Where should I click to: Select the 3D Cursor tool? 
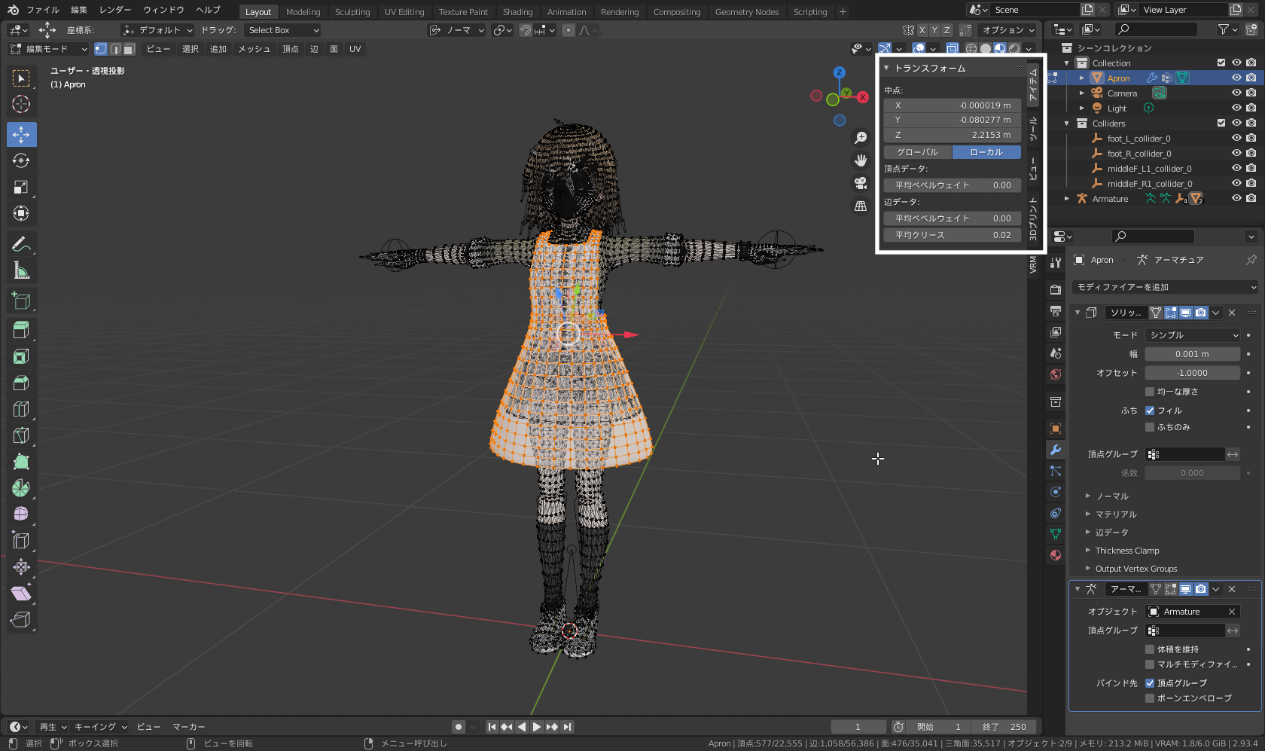21,104
